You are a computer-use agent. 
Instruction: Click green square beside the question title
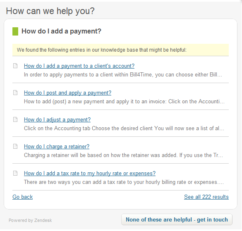[15, 31]
